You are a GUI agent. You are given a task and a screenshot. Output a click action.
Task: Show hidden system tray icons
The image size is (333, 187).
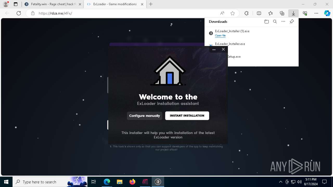click(x=280, y=182)
